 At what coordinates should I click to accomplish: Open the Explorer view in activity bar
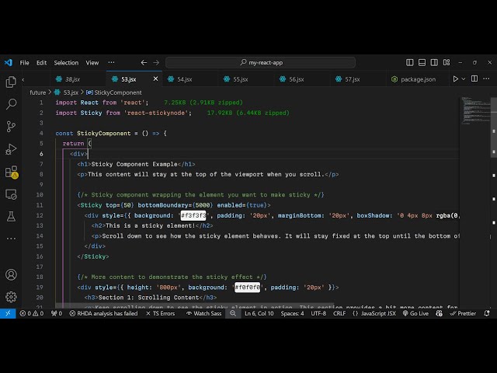pyautogui.click(x=11, y=82)
